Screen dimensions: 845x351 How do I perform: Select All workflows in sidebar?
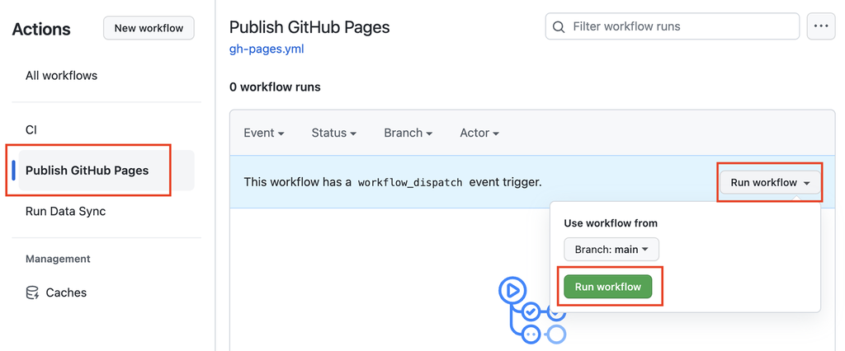tap(61, 75)
